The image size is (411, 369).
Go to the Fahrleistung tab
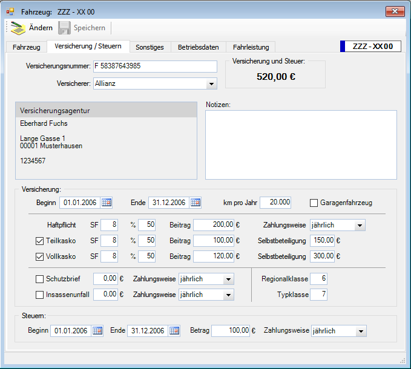[x=251, y=47]
